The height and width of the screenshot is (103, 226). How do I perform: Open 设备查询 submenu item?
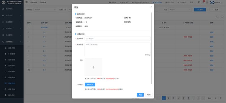click(12, 89)
